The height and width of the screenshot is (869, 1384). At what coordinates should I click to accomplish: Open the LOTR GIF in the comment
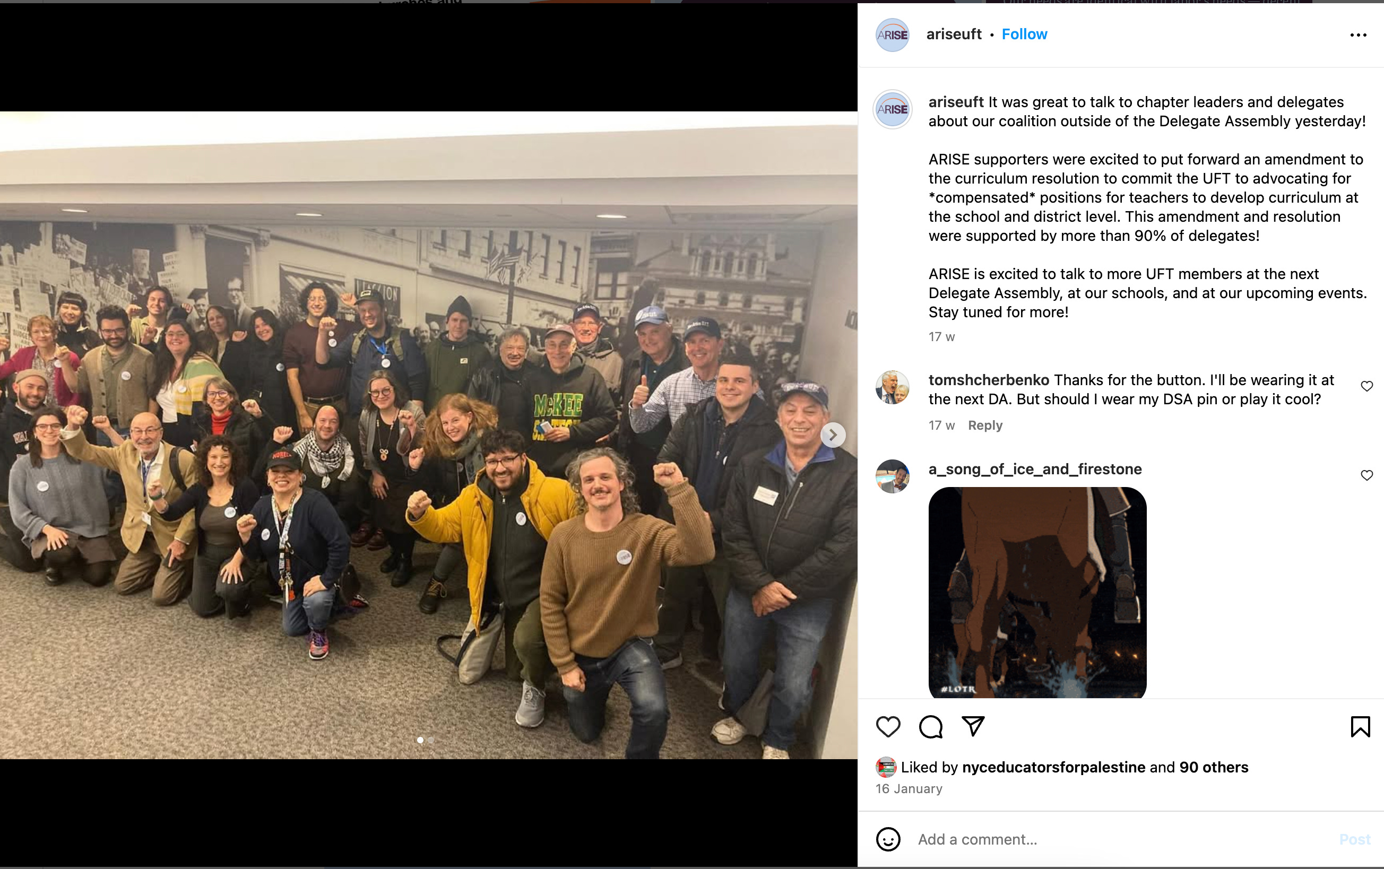(x=1037, y=593)
